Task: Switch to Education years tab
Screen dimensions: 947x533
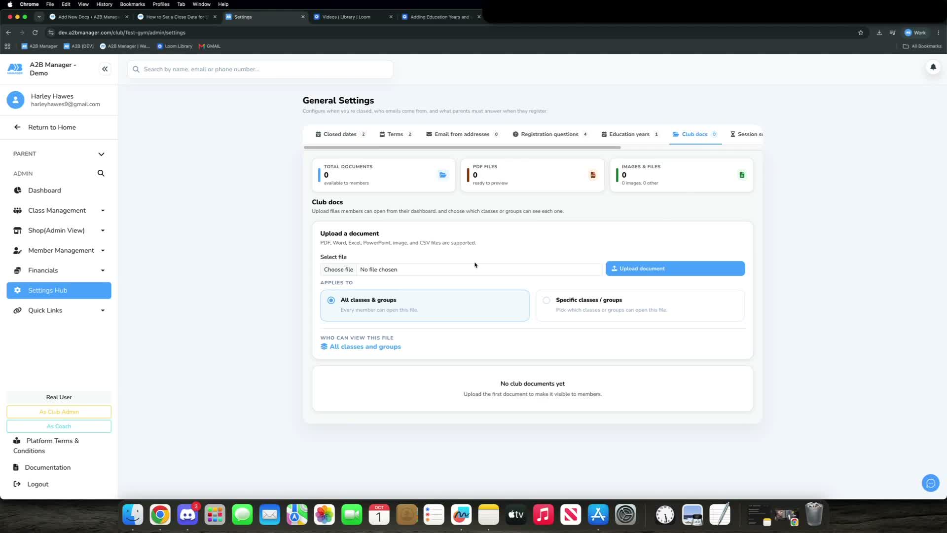Action: 630,134
